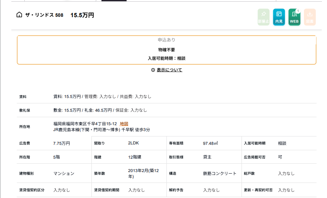The width and height of the screenshot is (327, 198).
Task: Click the 図面 download icon button
Action: (309, 17)
